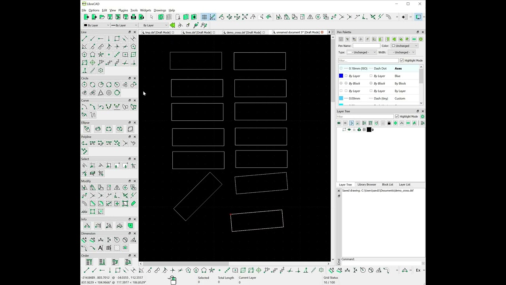Click the green Delete selected modify icon
Image resolution: width=506 pixels, height=285 pixels.
(x=133, y=203)
